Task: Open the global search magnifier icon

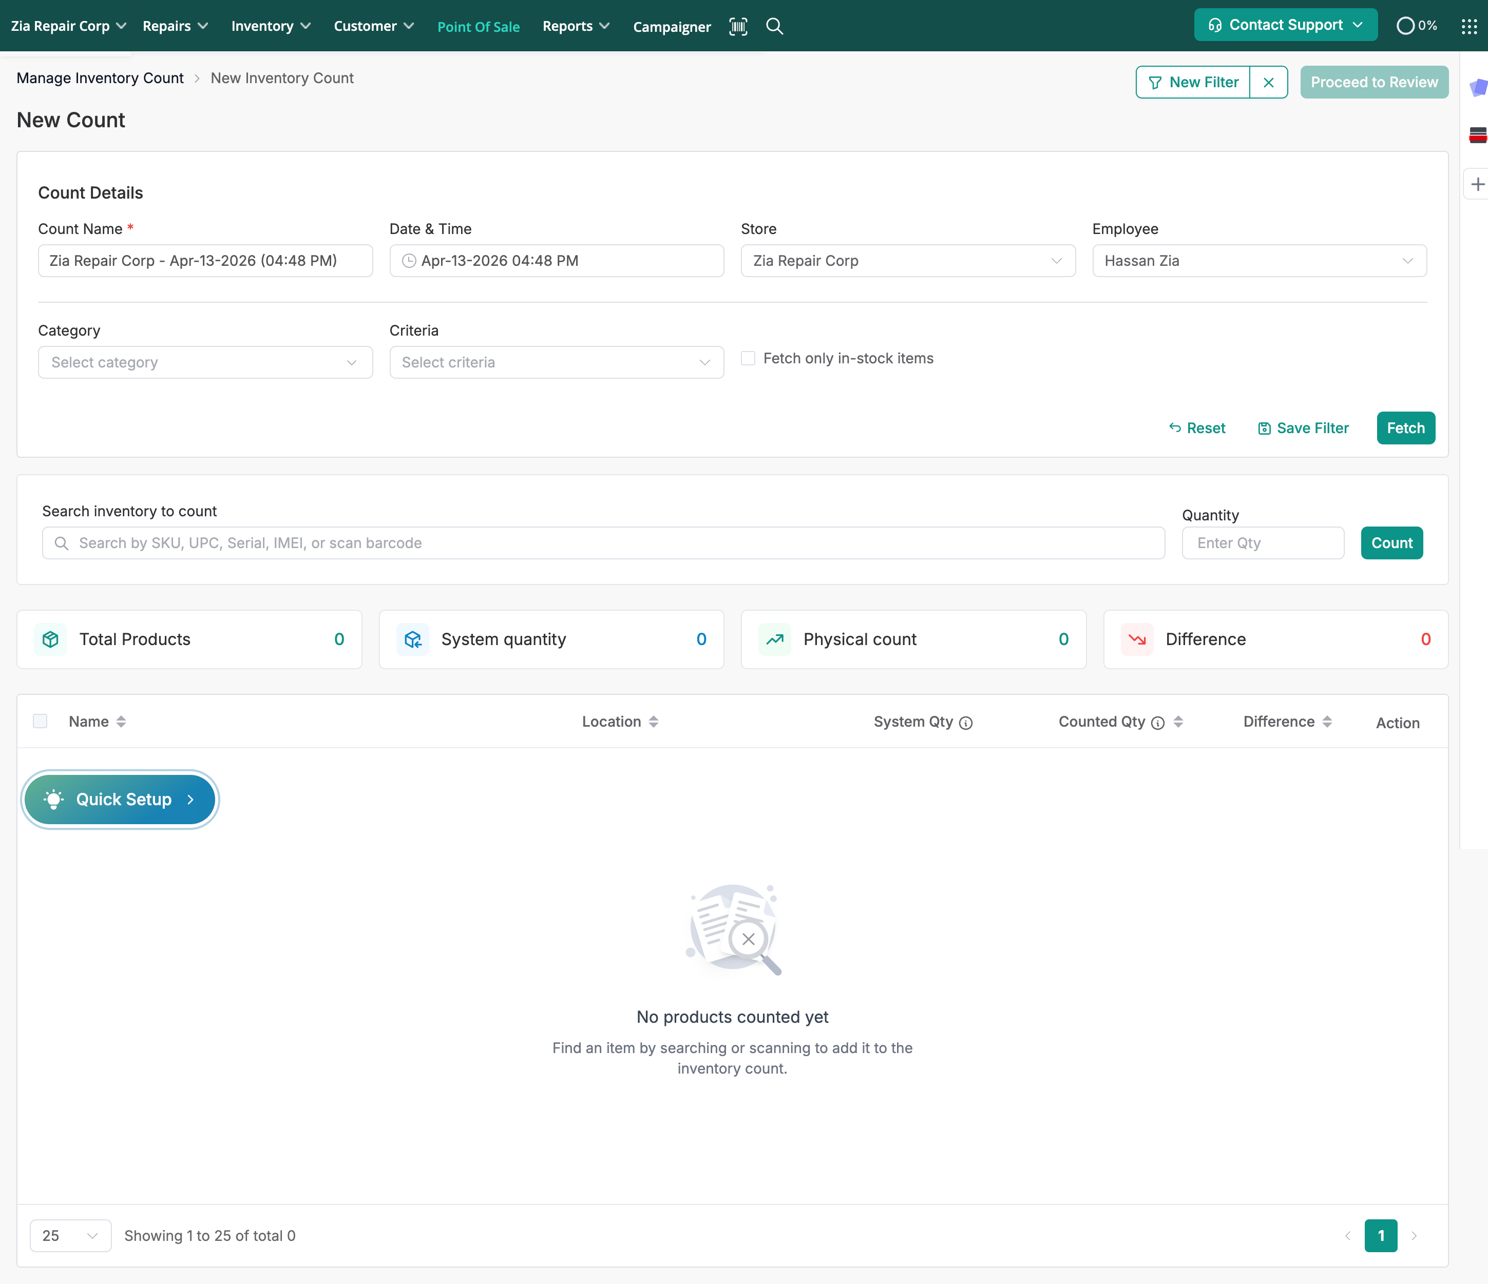Action: (774, 27)
